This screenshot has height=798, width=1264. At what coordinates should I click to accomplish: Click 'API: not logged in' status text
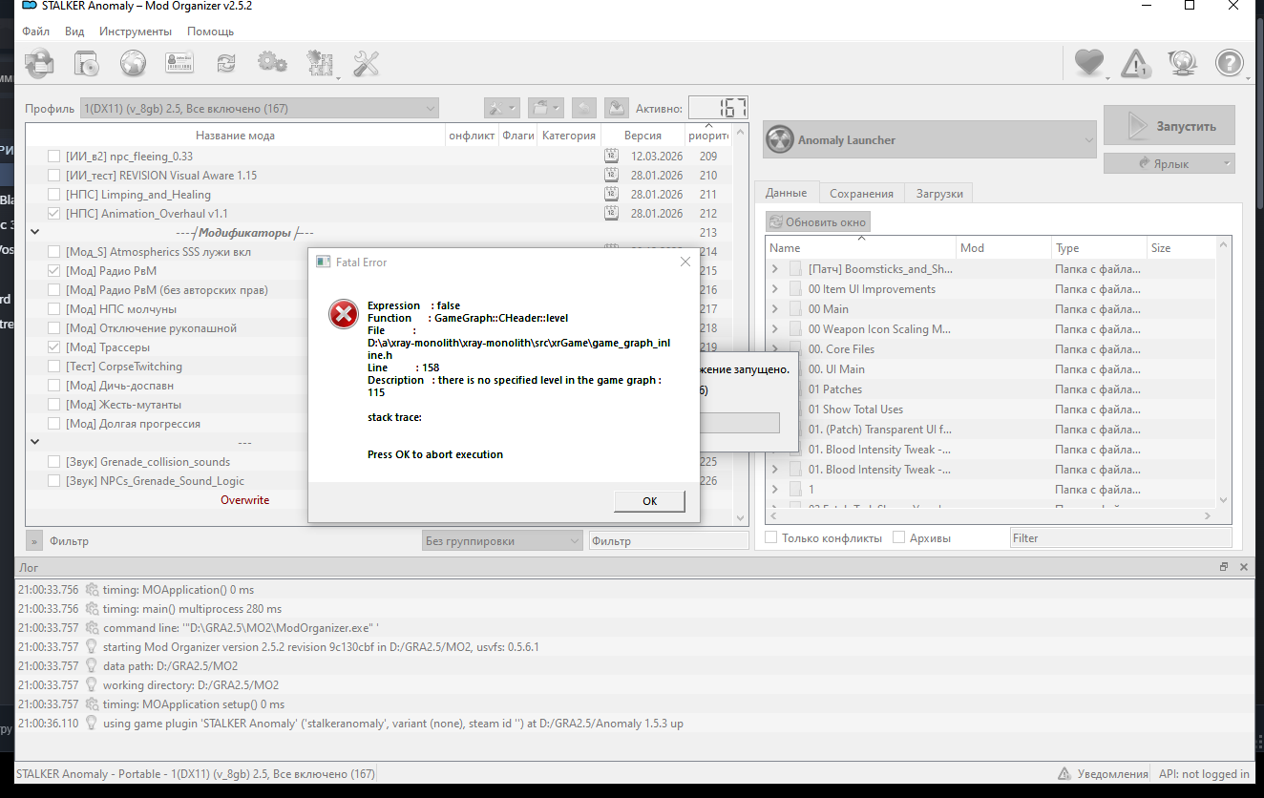coord(1204,774)
